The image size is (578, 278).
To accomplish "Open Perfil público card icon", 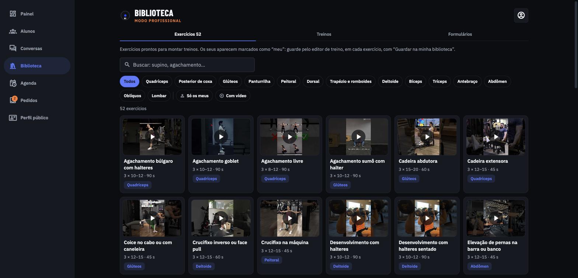I will [x=13, y=118].
